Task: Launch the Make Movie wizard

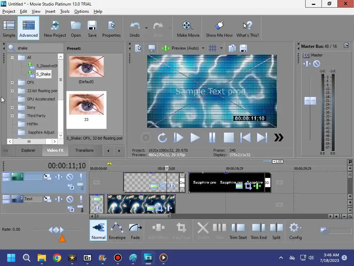Action: coord(188,28)
